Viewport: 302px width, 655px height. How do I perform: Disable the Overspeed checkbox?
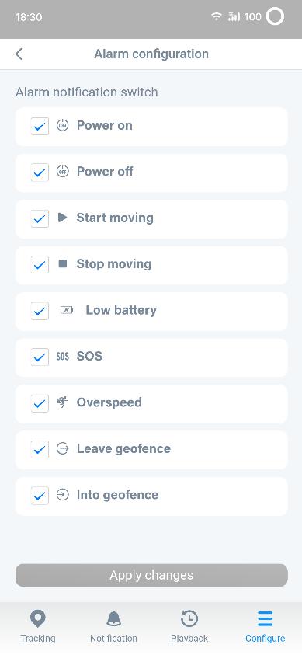coord(40,403)
